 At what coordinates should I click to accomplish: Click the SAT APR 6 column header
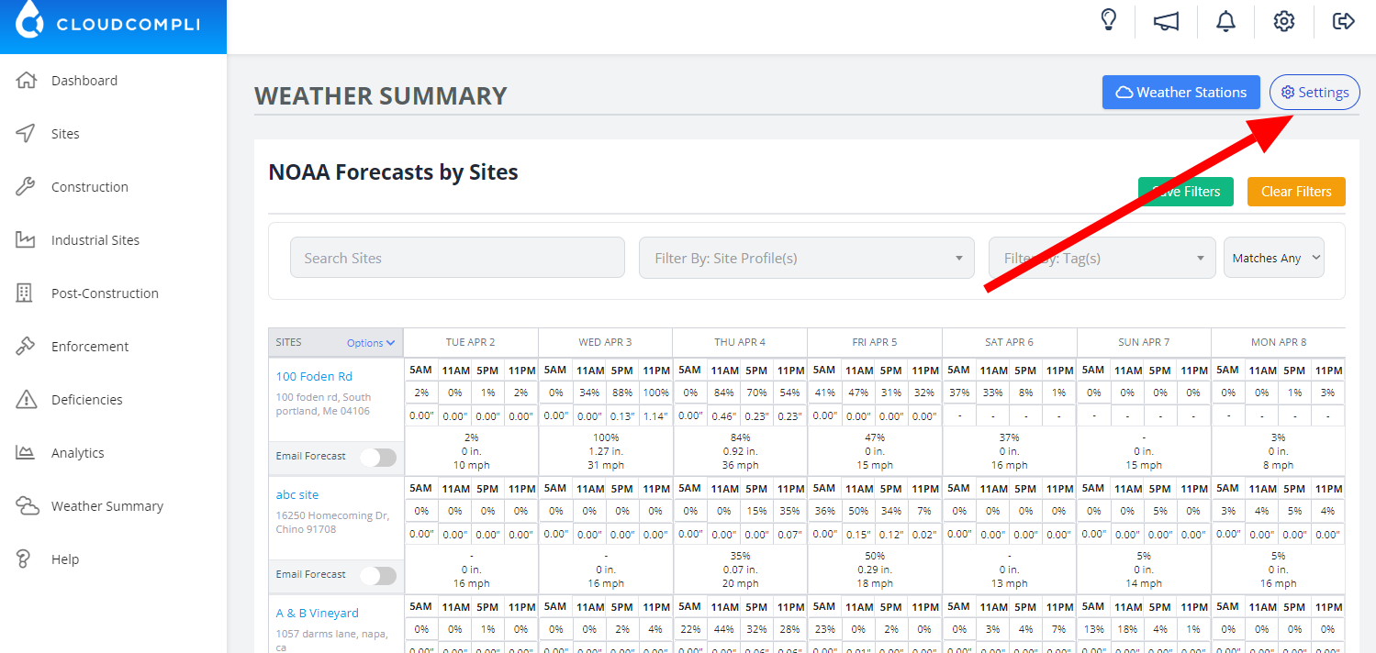pyautogui.click(x=1010, y=342)
